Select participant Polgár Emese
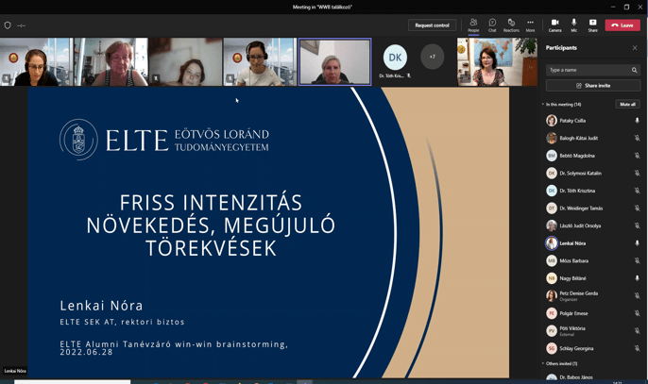Viewport: 648px width, 384px height. [x=593, y=313]
